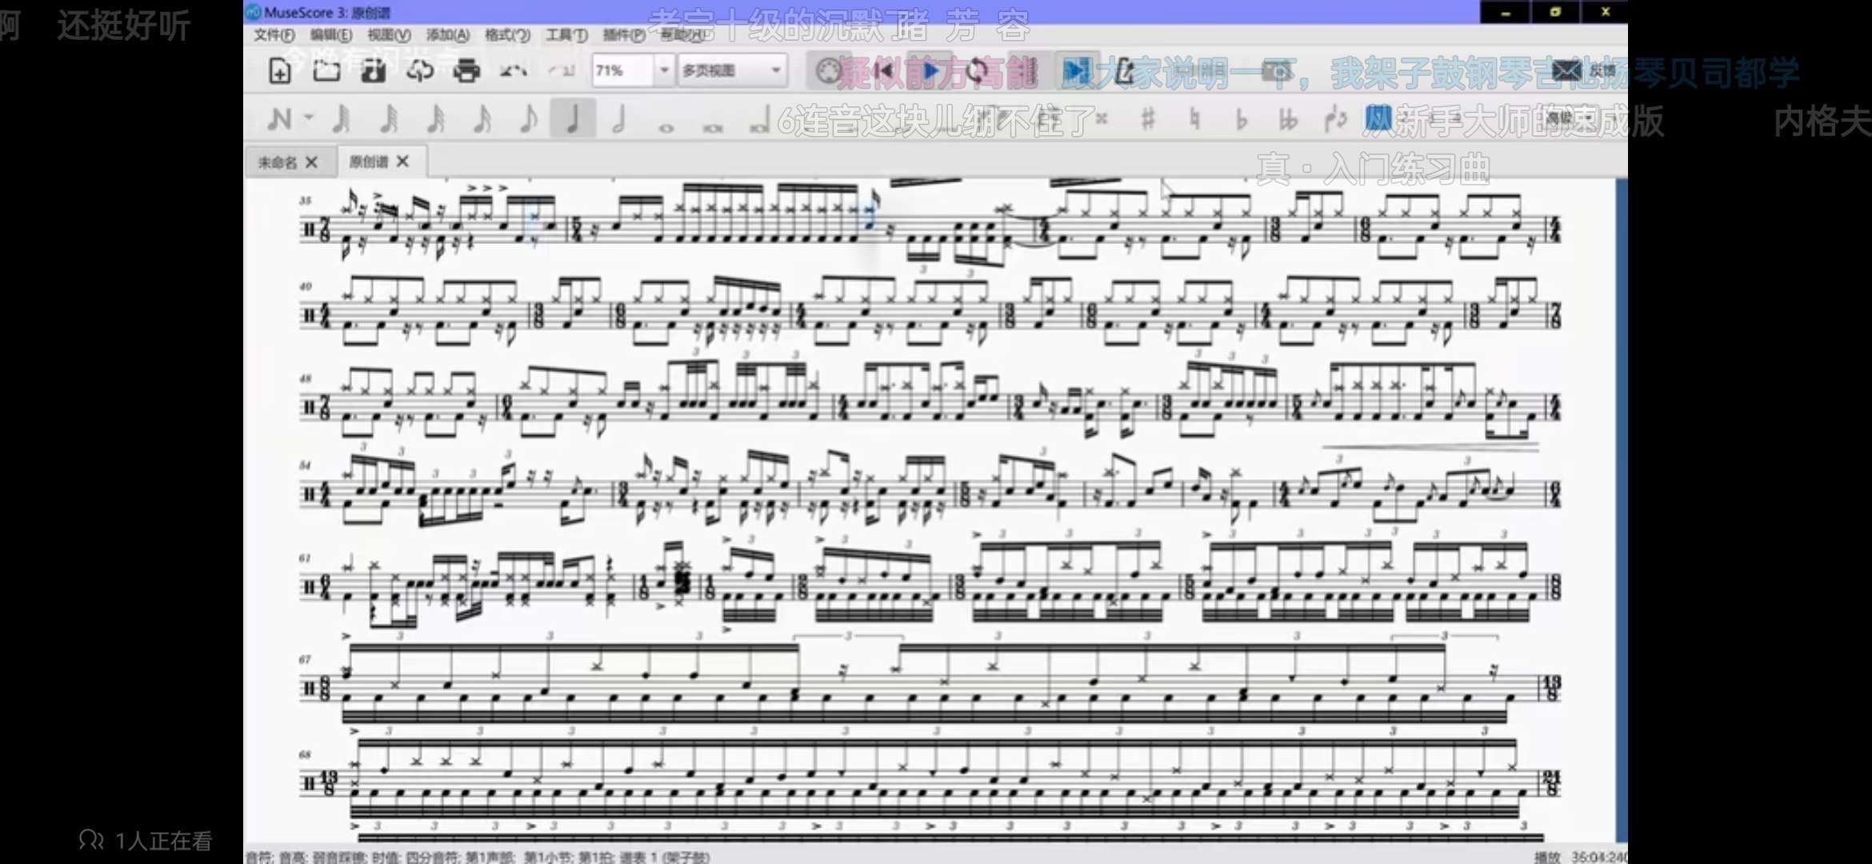Switch to the 未命名 score tab
1872x864 pixels.
pos(277,162)
